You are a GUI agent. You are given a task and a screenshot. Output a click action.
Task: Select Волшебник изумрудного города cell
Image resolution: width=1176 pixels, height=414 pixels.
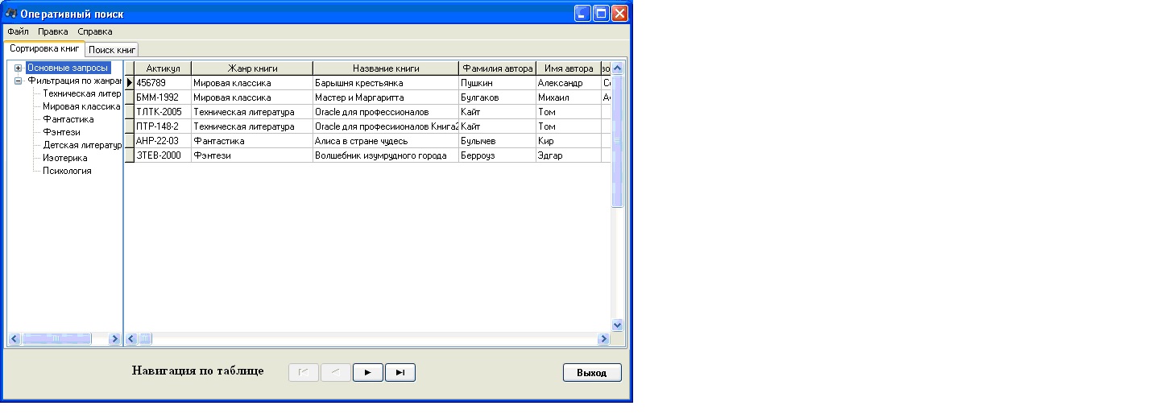(386, 155)
